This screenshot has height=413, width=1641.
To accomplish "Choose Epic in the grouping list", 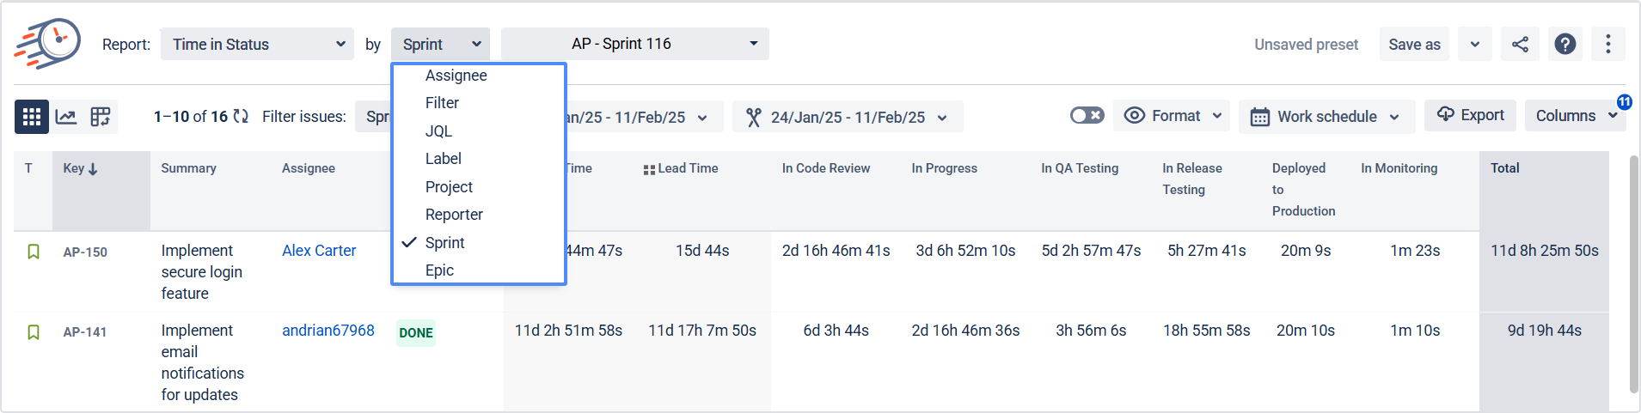I will 439,270.
